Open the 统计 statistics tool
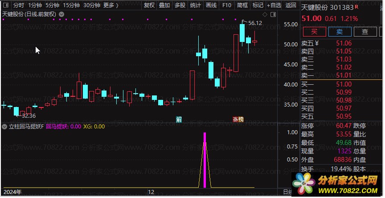 pyautogui.click(x=196, y=5)
